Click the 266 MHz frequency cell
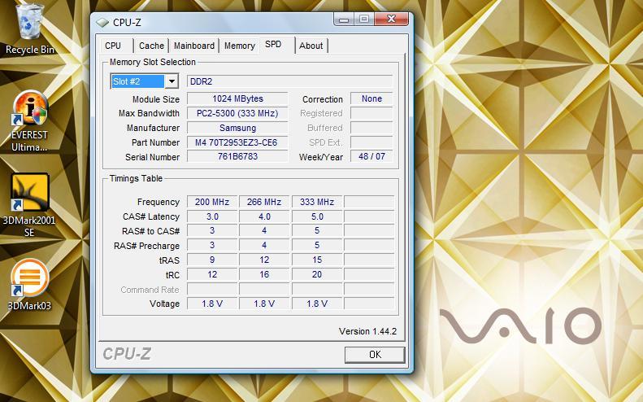This screenshot has width=643, height=402. coord(264,202)
